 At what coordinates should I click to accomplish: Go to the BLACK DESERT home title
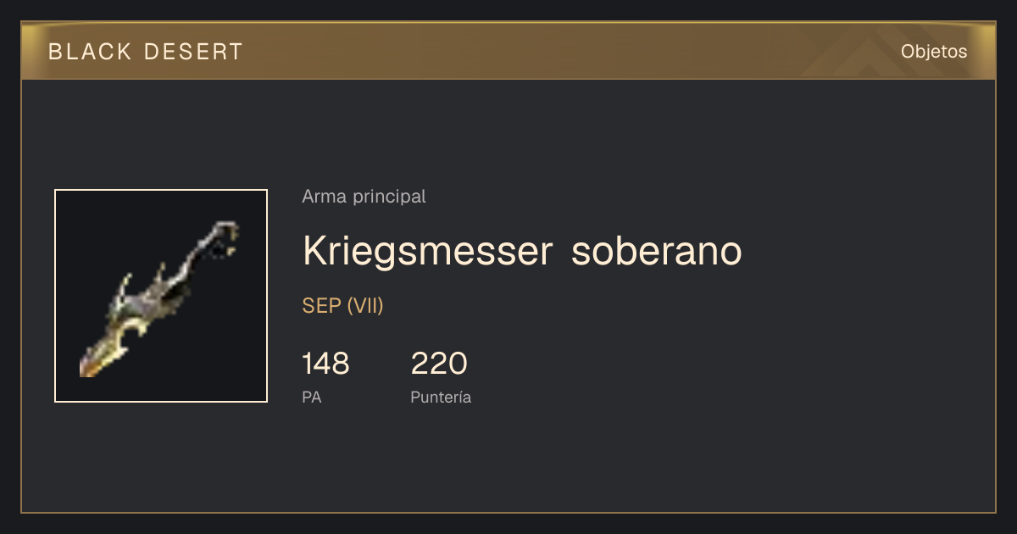(146, 52)
